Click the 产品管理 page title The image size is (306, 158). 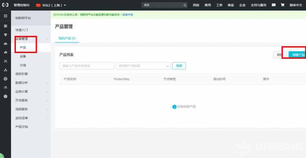tap(64, 27)
